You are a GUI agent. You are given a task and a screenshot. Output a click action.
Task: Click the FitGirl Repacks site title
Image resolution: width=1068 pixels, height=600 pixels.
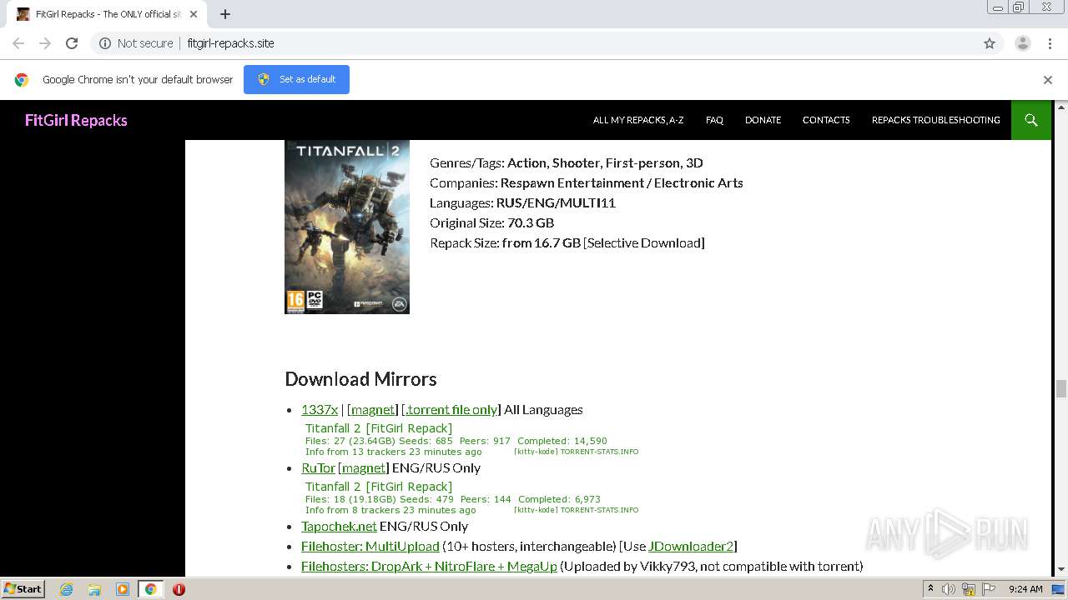click(x=76, y=120)
